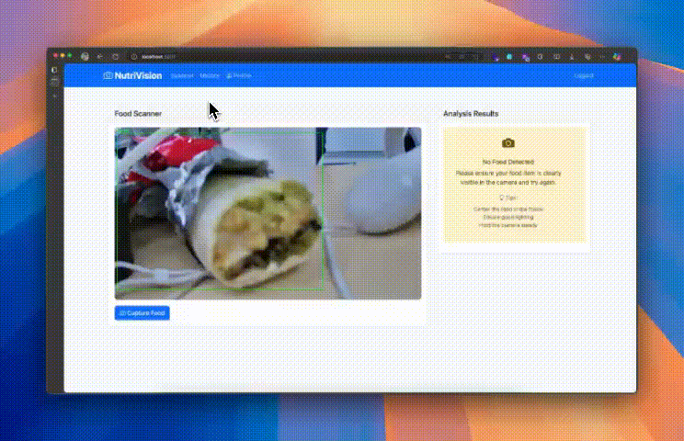Click the live camera feed preview
This screenshot has width=684, height=441.
click(268, 213)
